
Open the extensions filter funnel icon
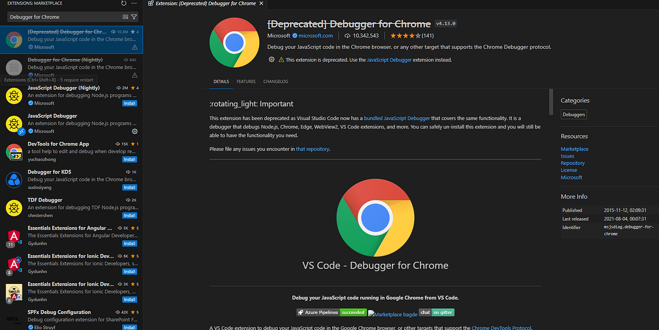134,17
